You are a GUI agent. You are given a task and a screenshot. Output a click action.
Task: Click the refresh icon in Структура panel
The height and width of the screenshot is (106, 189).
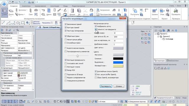[176, 31]
